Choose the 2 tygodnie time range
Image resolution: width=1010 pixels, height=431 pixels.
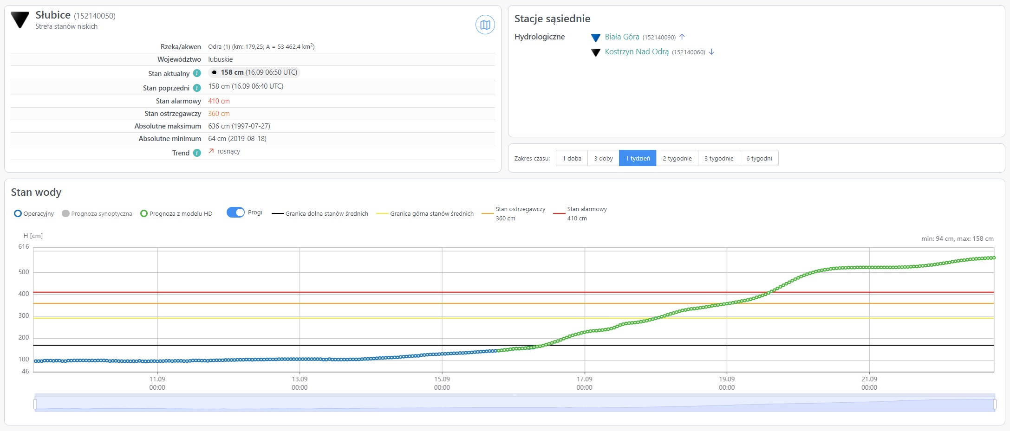(677, 158)
